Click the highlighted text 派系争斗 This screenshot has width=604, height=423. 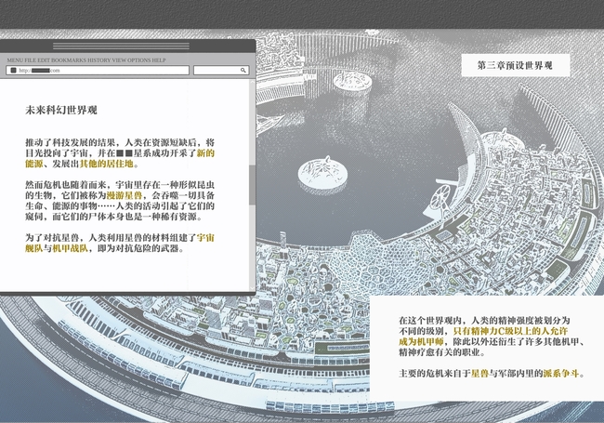(x=561, y=373)
